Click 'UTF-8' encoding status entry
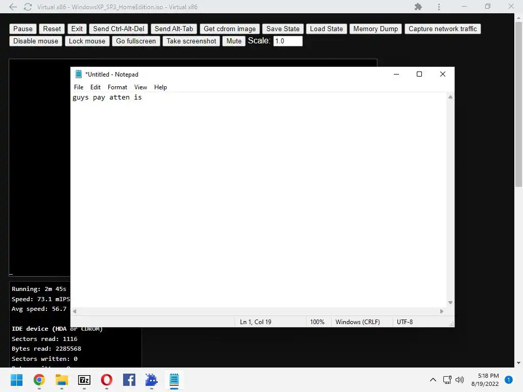523x392 pixels. pos(405,322)
